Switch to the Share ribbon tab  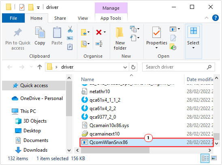tap(60, 18)
